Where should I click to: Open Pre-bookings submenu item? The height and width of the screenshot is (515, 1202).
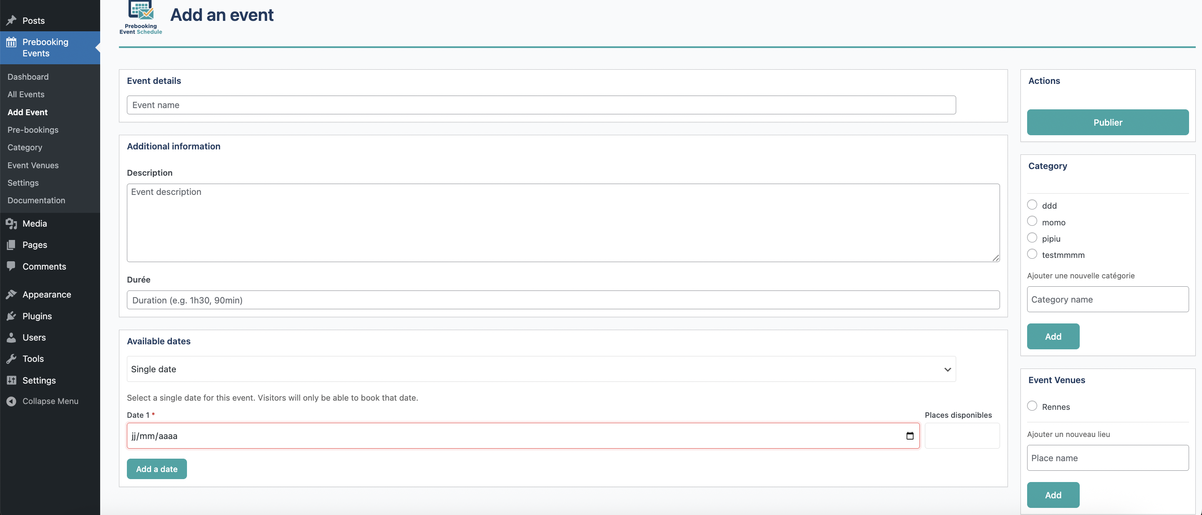pyautogui.click(x=33, y=130)
